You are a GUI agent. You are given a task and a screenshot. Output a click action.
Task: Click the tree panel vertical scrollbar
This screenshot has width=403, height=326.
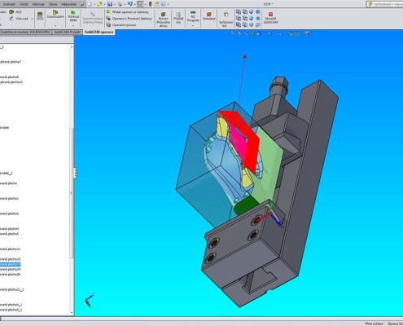tap(72, 193)
